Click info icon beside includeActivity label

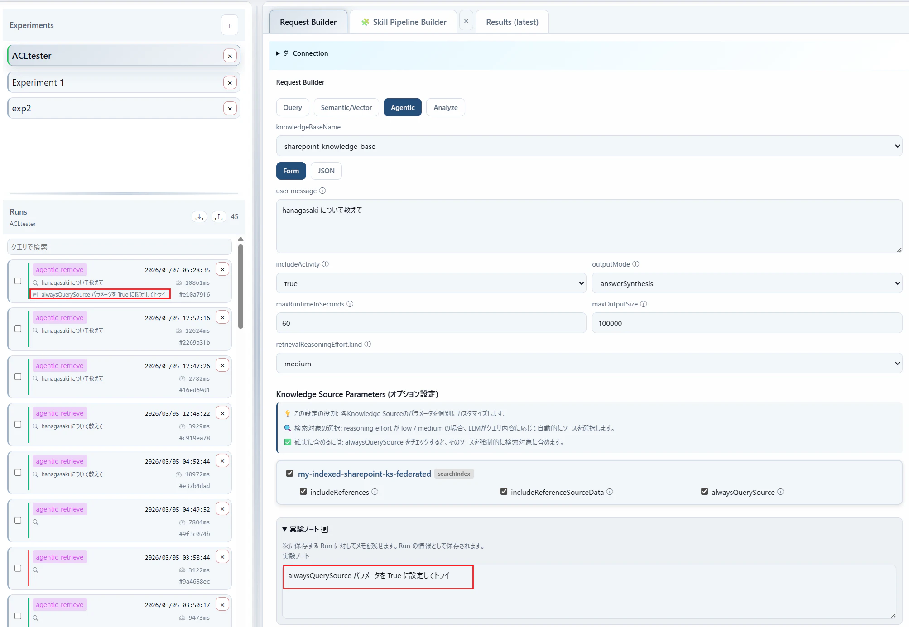coord(326,264)
